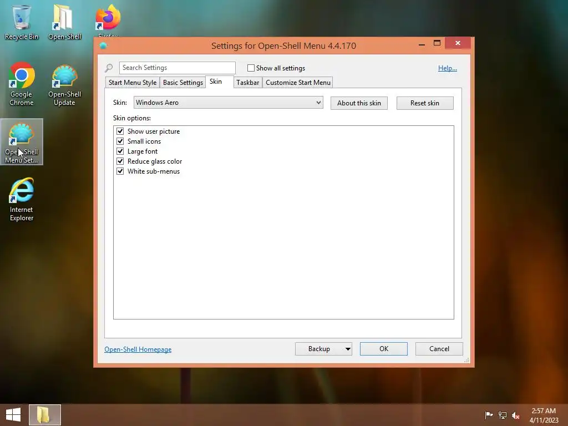Minimize the Open-Shell settings window
The image size is (568, 426).
422,44
